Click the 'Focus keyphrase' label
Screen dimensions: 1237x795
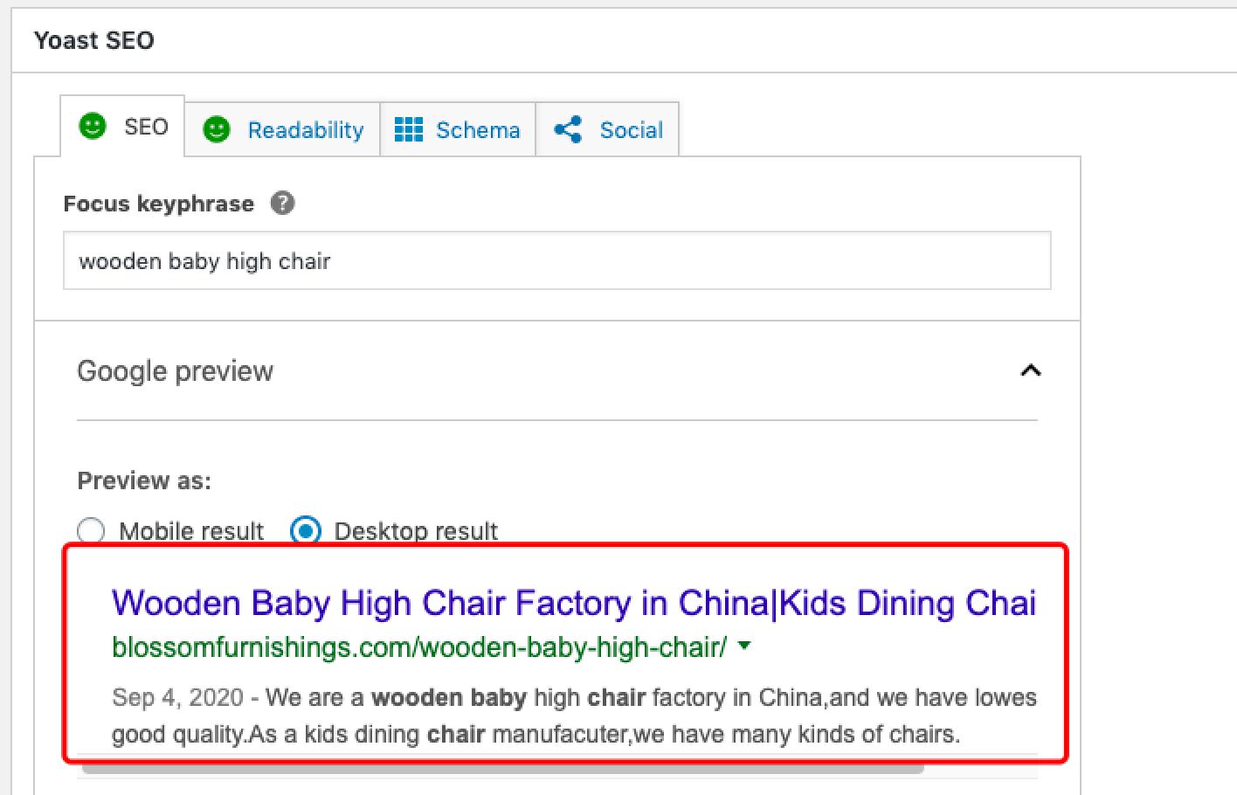tap(159, 204)
